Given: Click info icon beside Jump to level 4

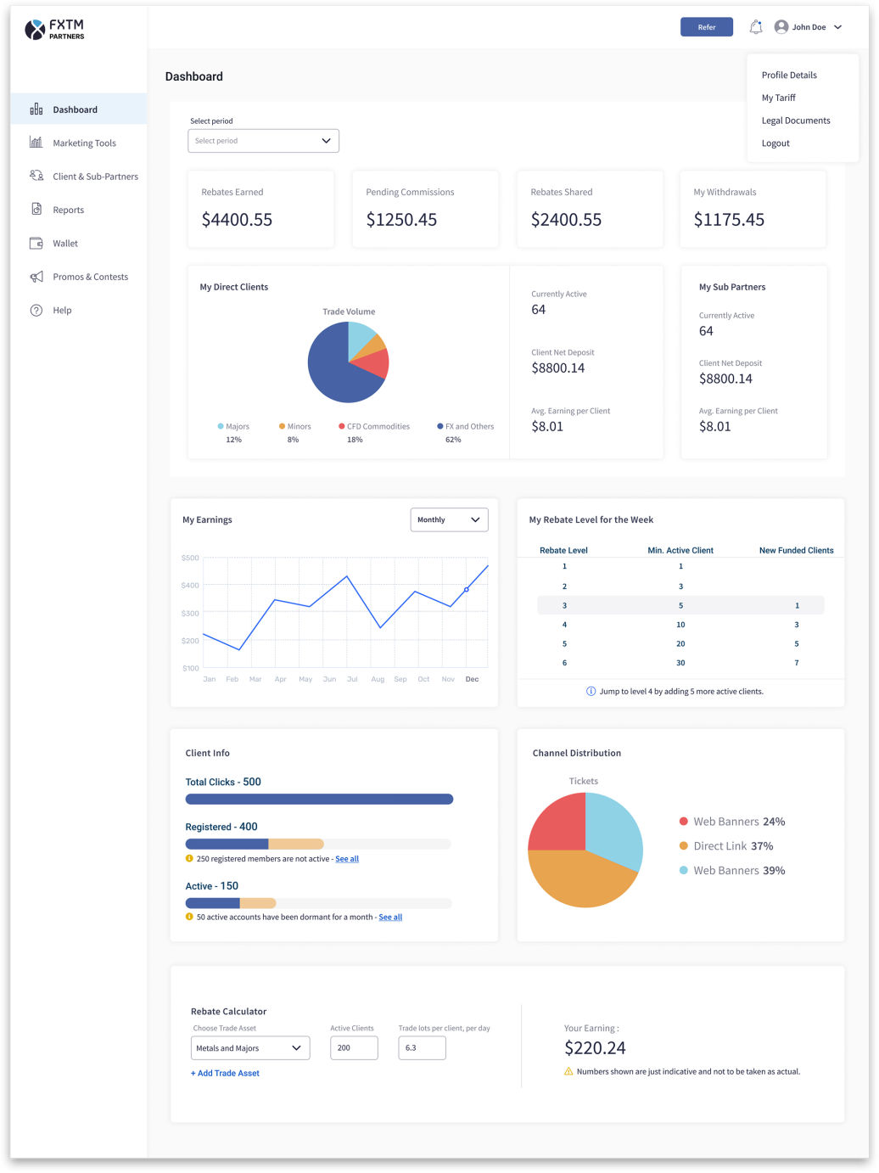Looking at the screenshot, I should 591,691.
